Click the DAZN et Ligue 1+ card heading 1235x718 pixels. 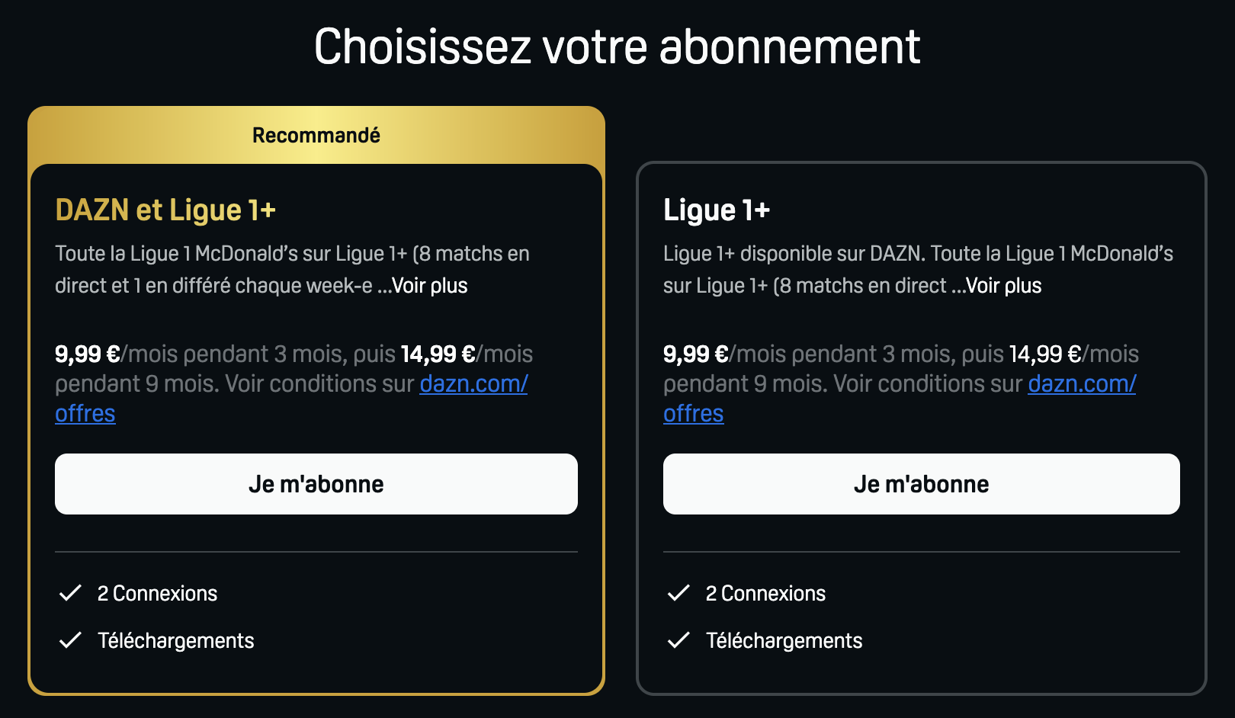click(x=165, y=210)
